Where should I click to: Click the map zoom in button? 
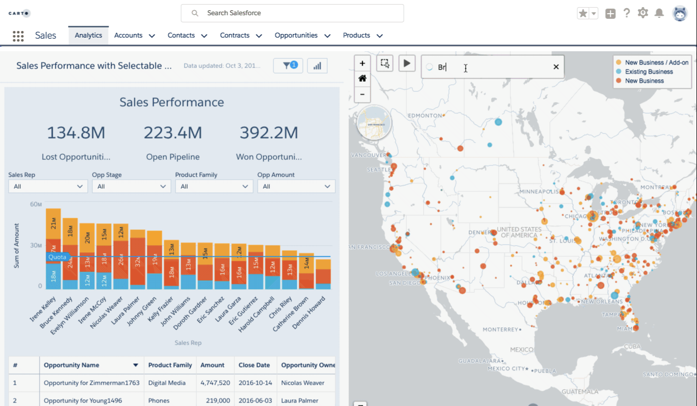tap(362, 63)
